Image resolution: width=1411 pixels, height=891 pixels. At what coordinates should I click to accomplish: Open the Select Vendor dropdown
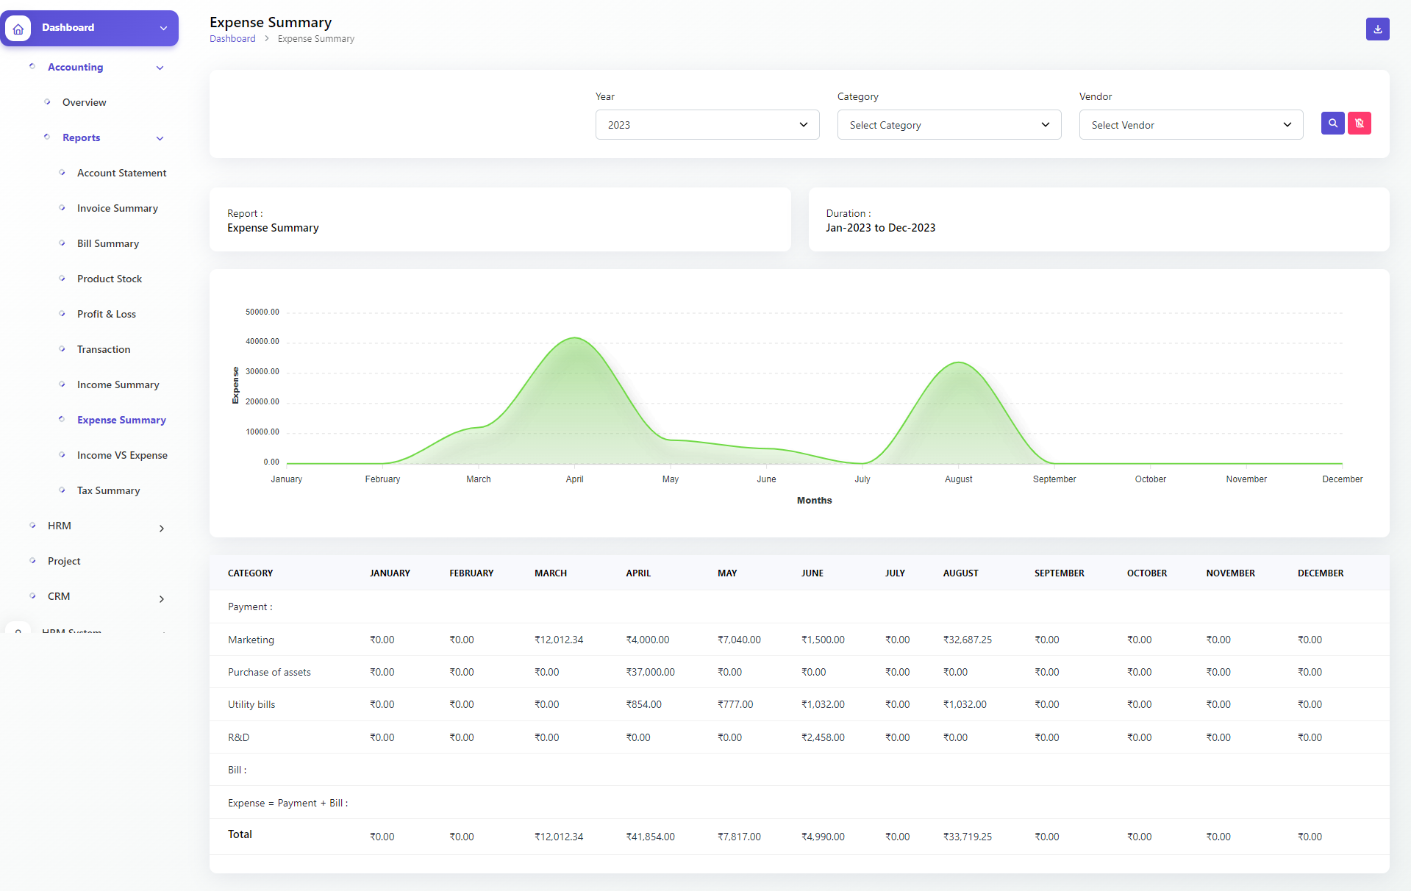(1190, 124)
